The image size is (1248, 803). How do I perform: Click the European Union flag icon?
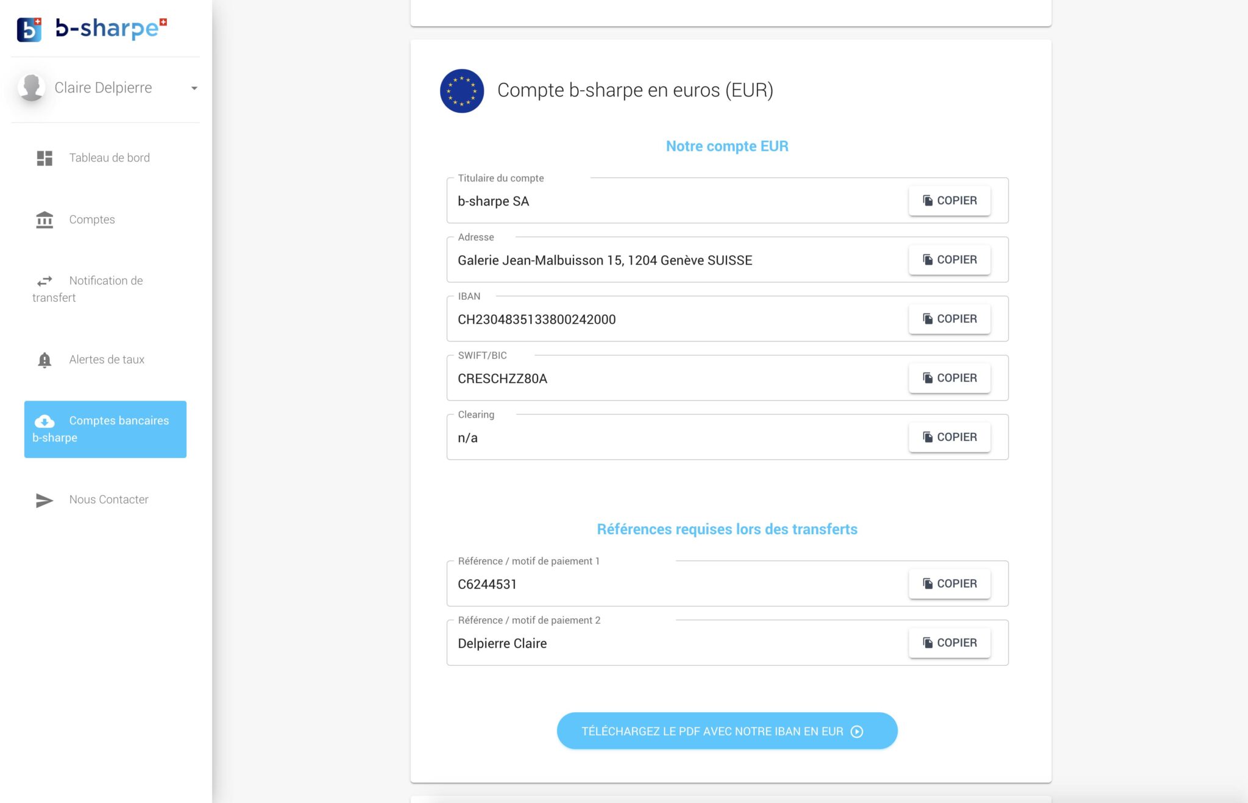[462, 91]
